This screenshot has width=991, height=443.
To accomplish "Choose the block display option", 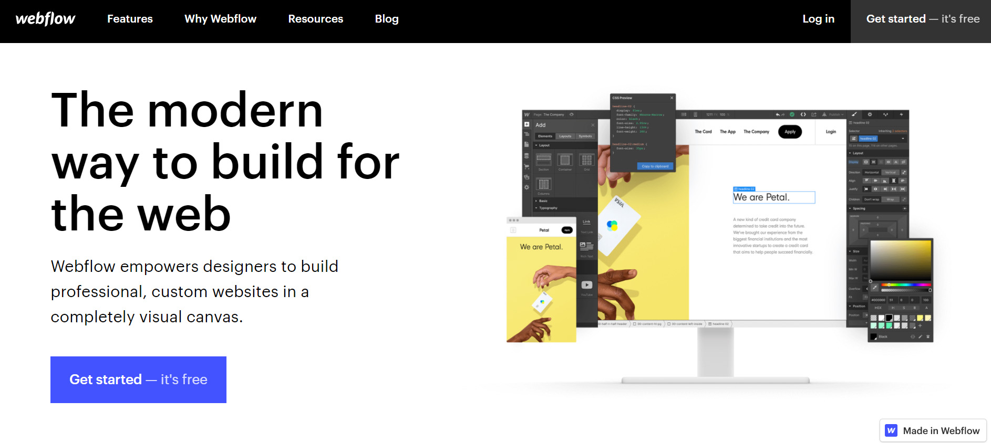I will [x=866, y=162].
